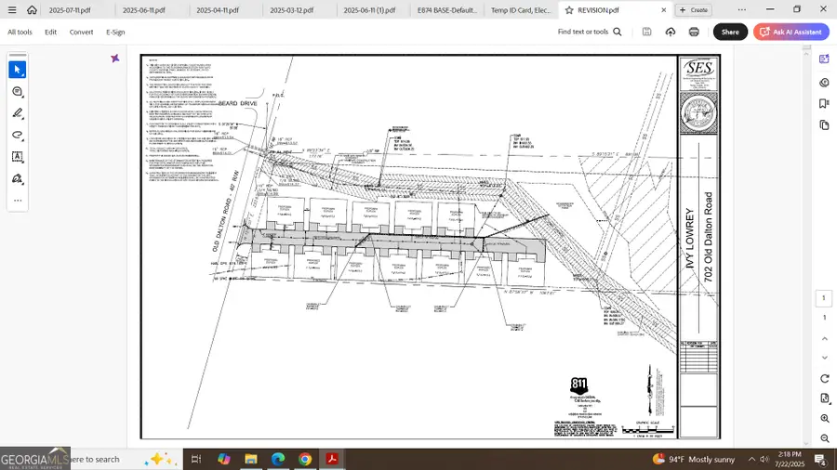This screenshot has height=470, width=837.
Task: Open the weather widget showing 94°F
Action: pyautogui.click(x=694, y=459)
